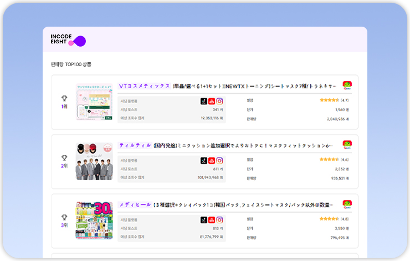This screenshot has height=261, width=410.
Task: Click the view count 19,353,116 value
Action: pos(212,118)
